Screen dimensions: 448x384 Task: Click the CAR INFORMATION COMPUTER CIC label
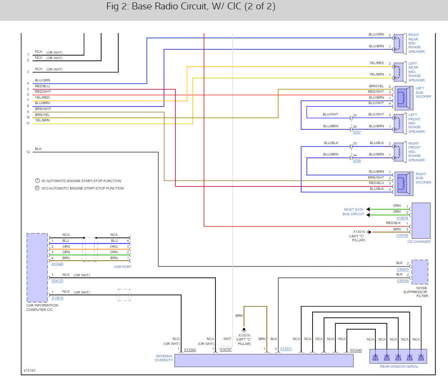pos(42,307)
